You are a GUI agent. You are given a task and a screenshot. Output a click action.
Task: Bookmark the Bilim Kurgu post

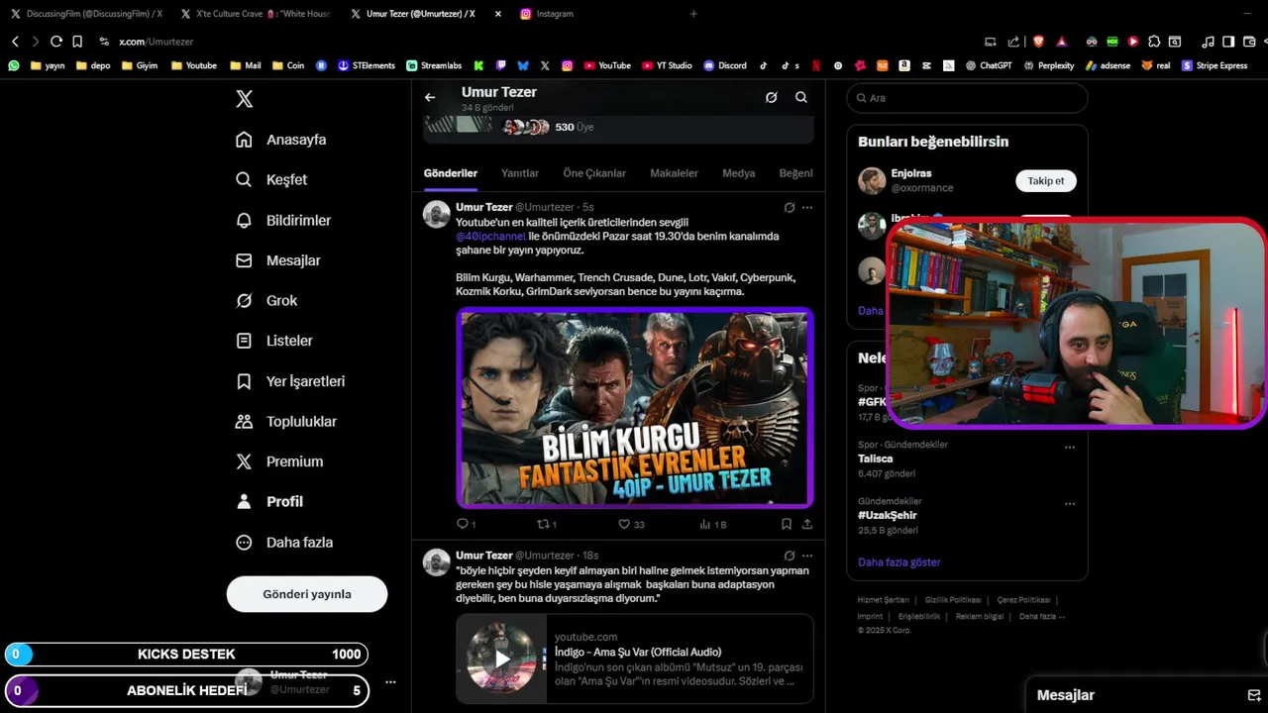[786, 524]
